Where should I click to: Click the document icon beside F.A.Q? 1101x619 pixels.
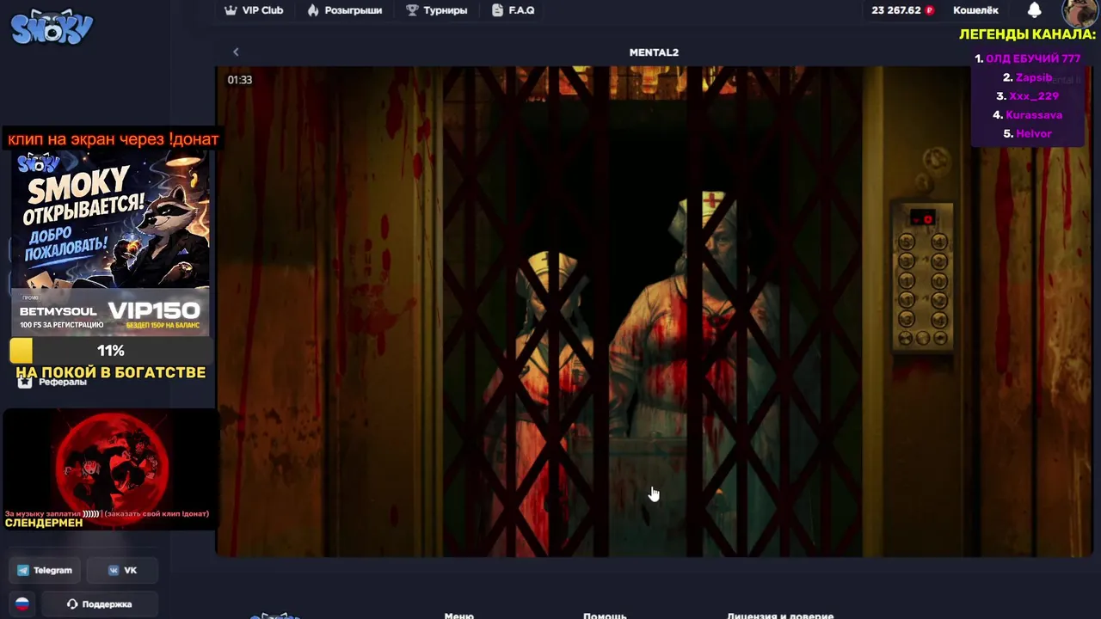point(497,10)
